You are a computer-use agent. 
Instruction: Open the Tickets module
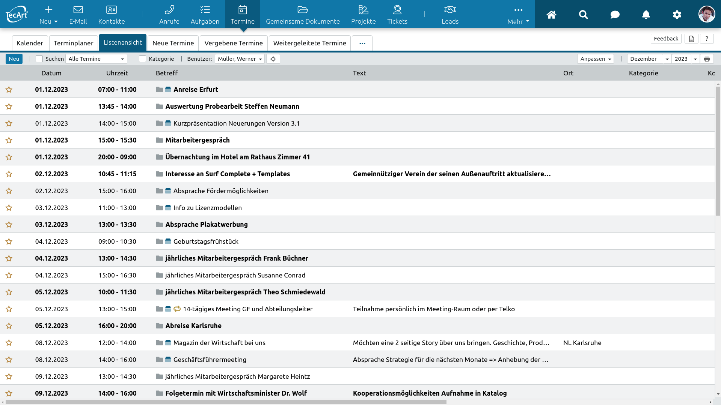click(x=397, y=14)
